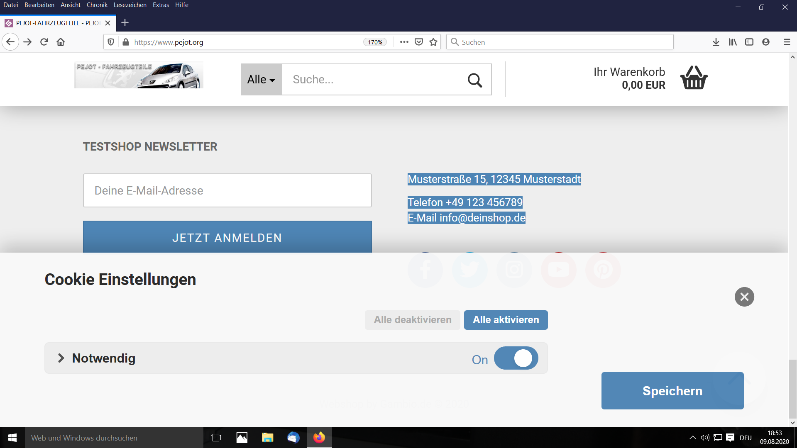This screenshot has height=448, width=797.
Task: Click Alle aktivieren button
Action: pyautogui.click(x=506, y=320)
